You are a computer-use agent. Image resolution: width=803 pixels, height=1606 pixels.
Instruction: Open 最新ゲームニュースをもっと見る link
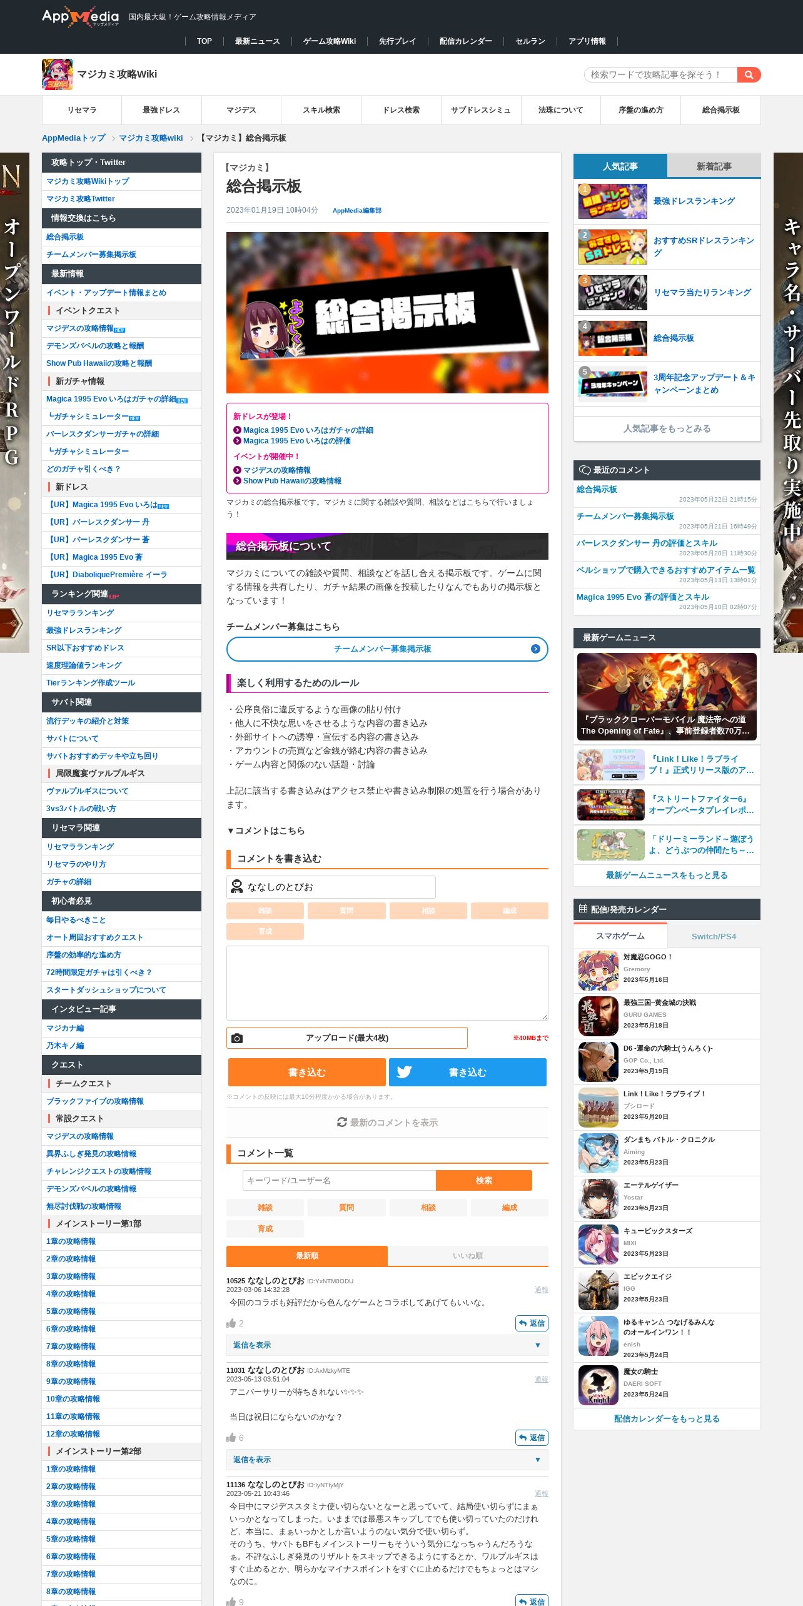(667, 876)
